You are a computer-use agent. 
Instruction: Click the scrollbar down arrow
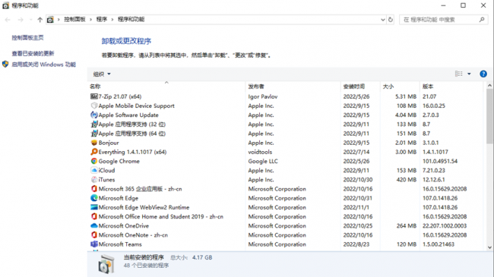(489, 247)
